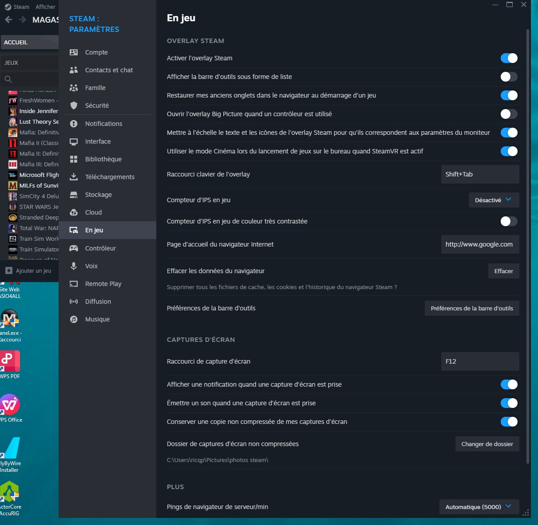The height and width of the screenshot is (525, 538).
Task: Click the Contacts et chat icon
Action: coord(74,70)
